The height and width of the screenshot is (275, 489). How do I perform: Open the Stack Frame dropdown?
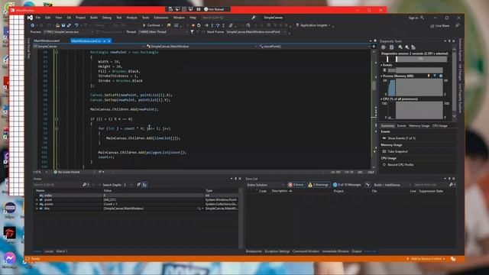point(256,32)
